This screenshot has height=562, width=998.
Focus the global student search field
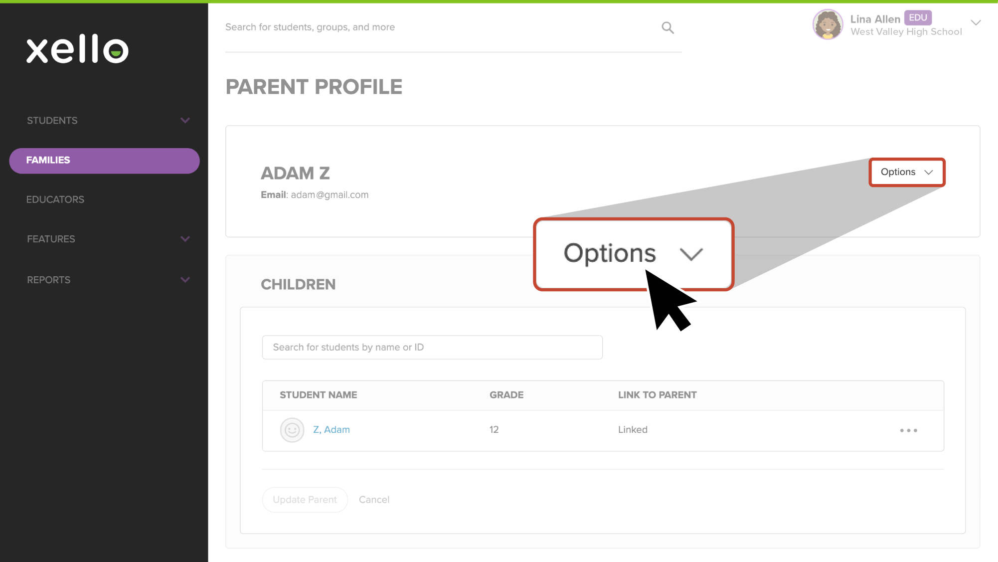tap(441, 27)
